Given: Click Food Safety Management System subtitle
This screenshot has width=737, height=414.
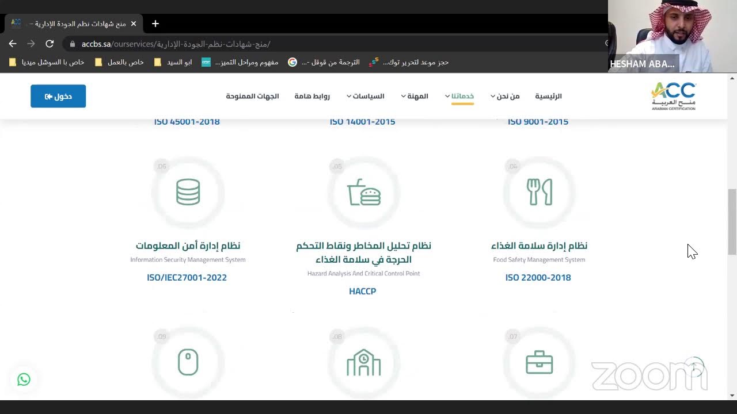Looking at the screenshot, I should [x=539, y=260].
